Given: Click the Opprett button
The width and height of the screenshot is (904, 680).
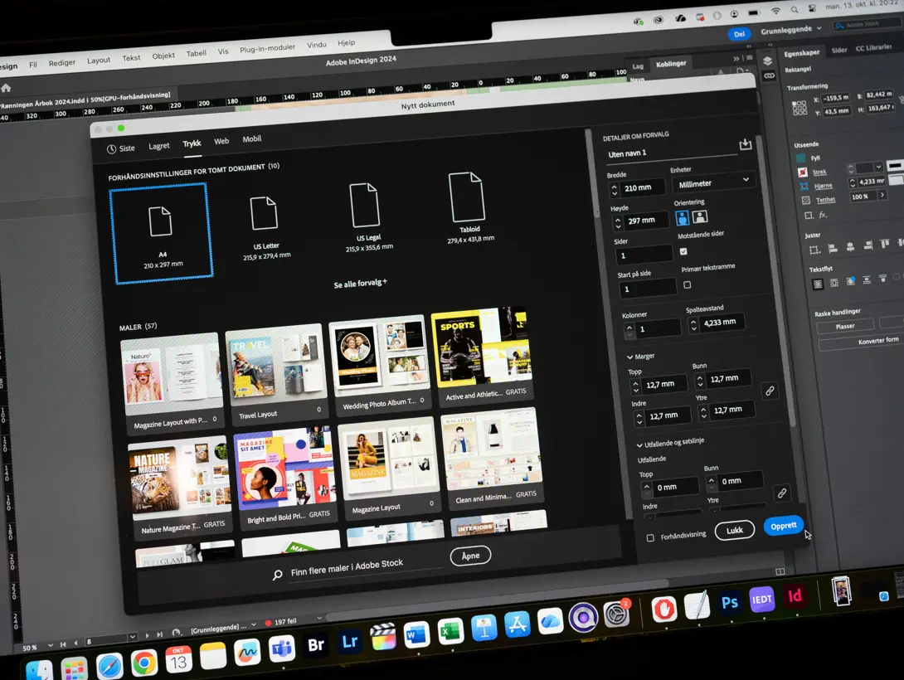Looking at the screenshot, I should (x=783, y=526).
